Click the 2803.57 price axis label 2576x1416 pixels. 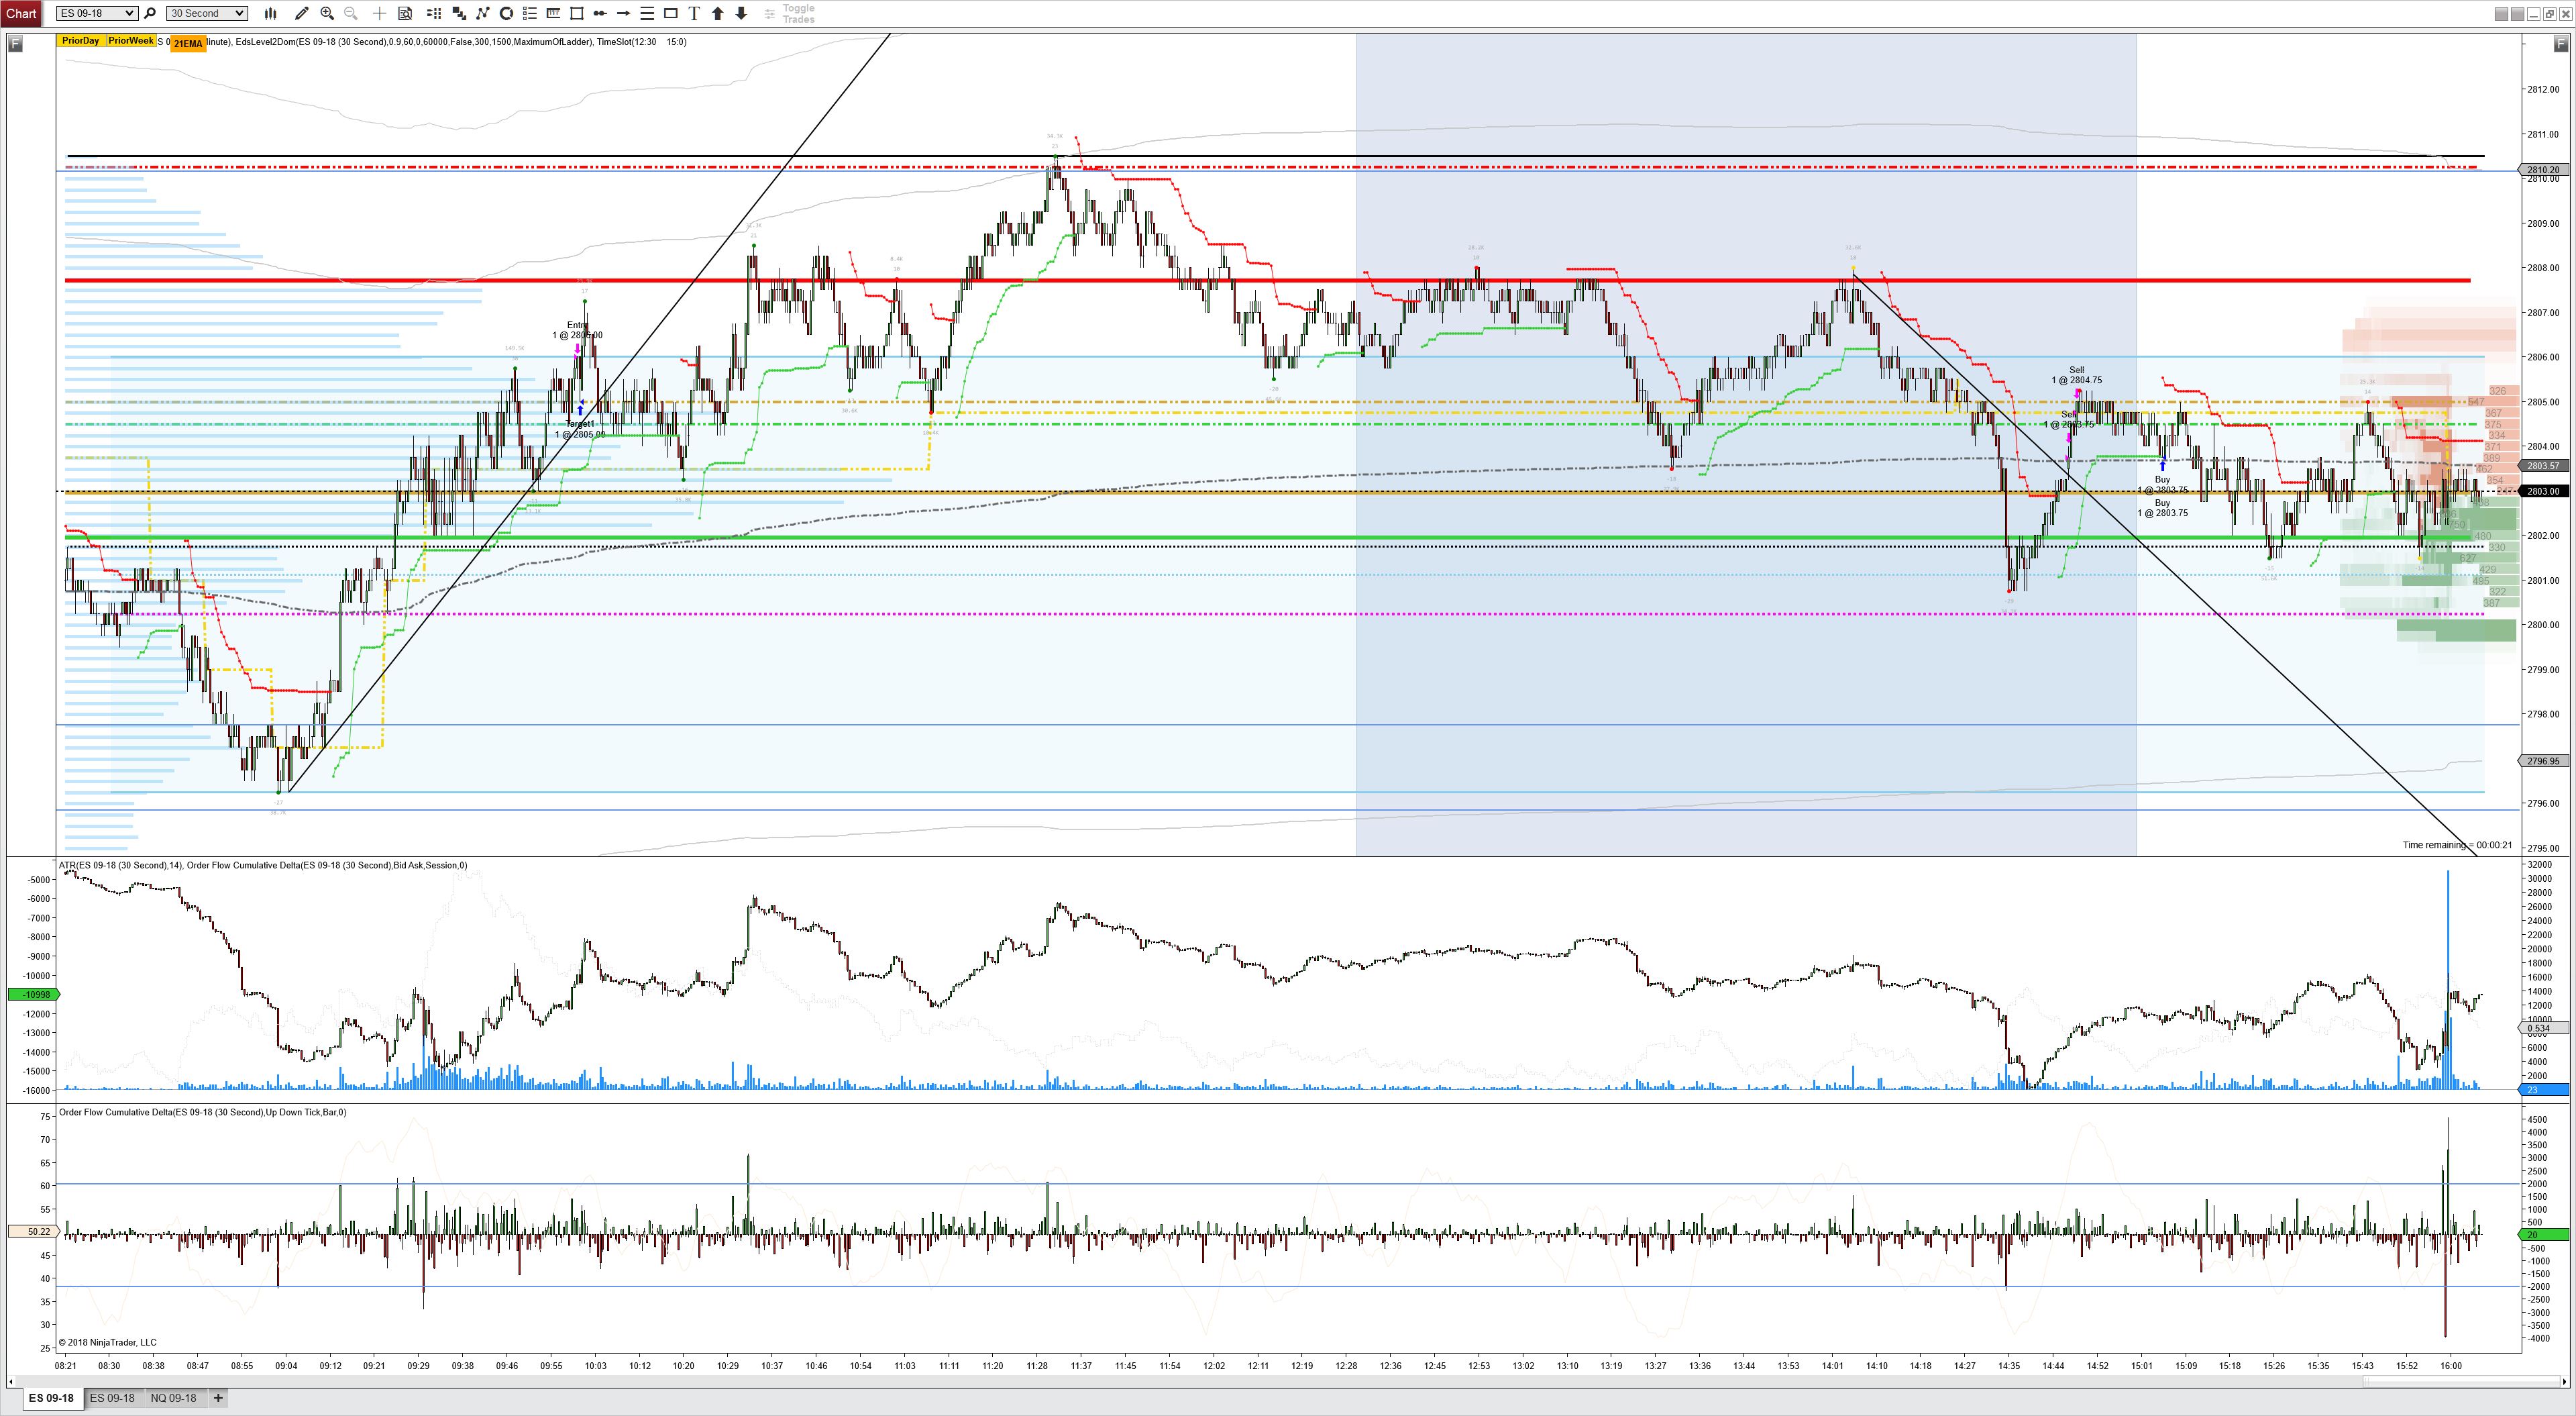(2543, 466)
